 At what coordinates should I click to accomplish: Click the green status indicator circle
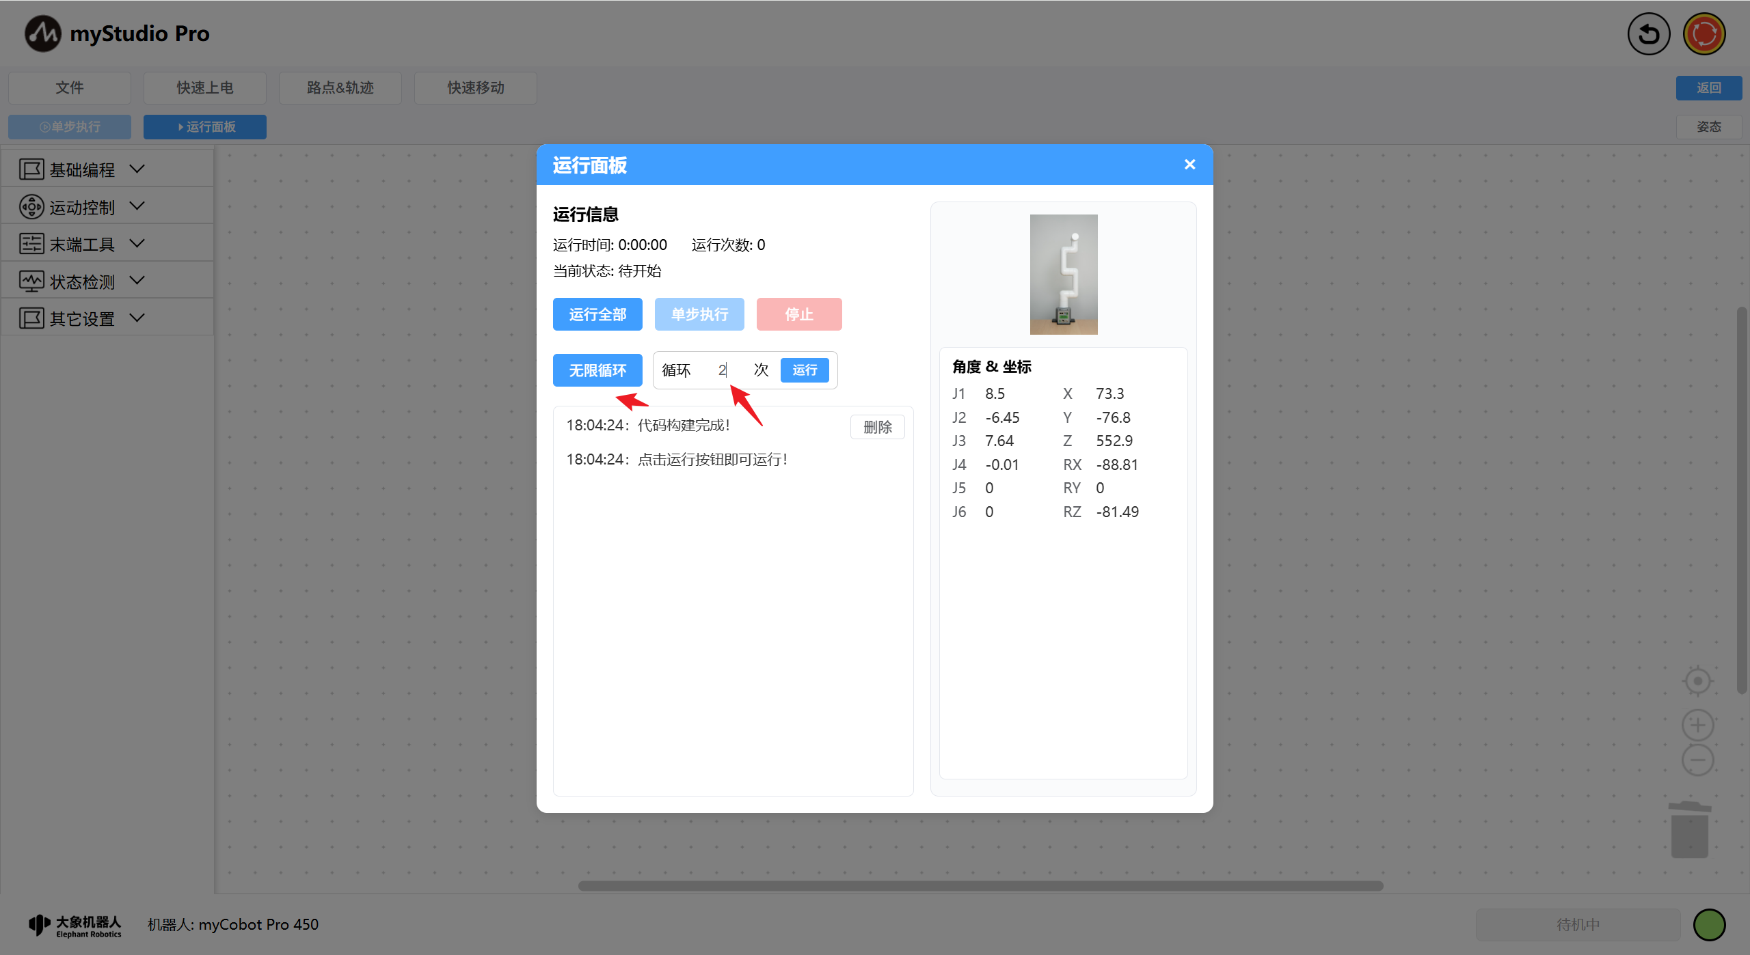coord(1709,924)
